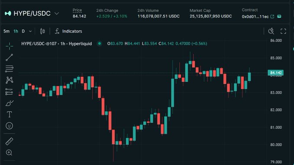Click the Hyperliquid logo beside HYPE/USDC
Screen dimensions: 294x165
(x=8, y=13)
